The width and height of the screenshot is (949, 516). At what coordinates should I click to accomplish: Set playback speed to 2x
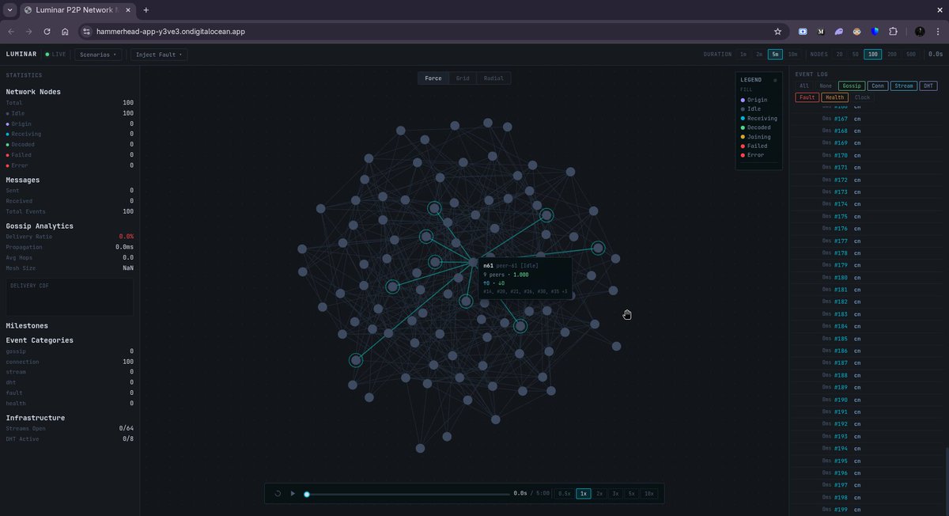click(x=599, y=493)
